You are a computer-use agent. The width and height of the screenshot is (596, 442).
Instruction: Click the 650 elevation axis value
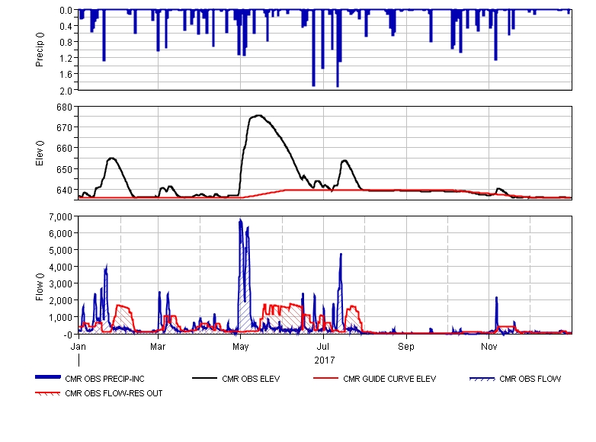[x=65, y=169]
